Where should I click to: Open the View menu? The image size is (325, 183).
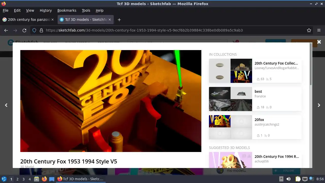pos(30,10)
